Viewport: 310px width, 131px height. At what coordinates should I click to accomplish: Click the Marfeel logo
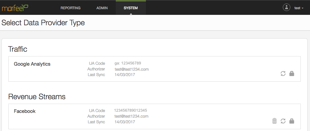(x=15, y=8)
